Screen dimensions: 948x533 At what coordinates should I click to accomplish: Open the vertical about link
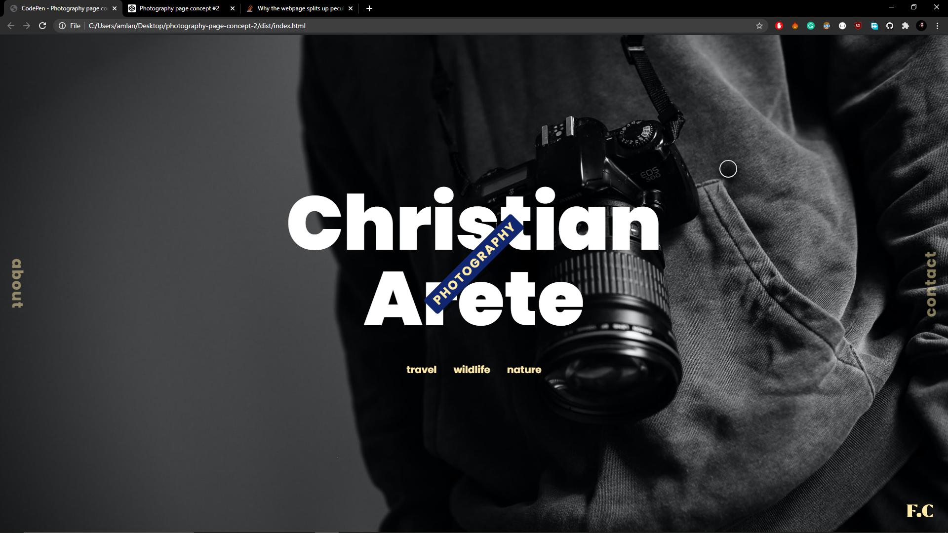click(17, 283)
